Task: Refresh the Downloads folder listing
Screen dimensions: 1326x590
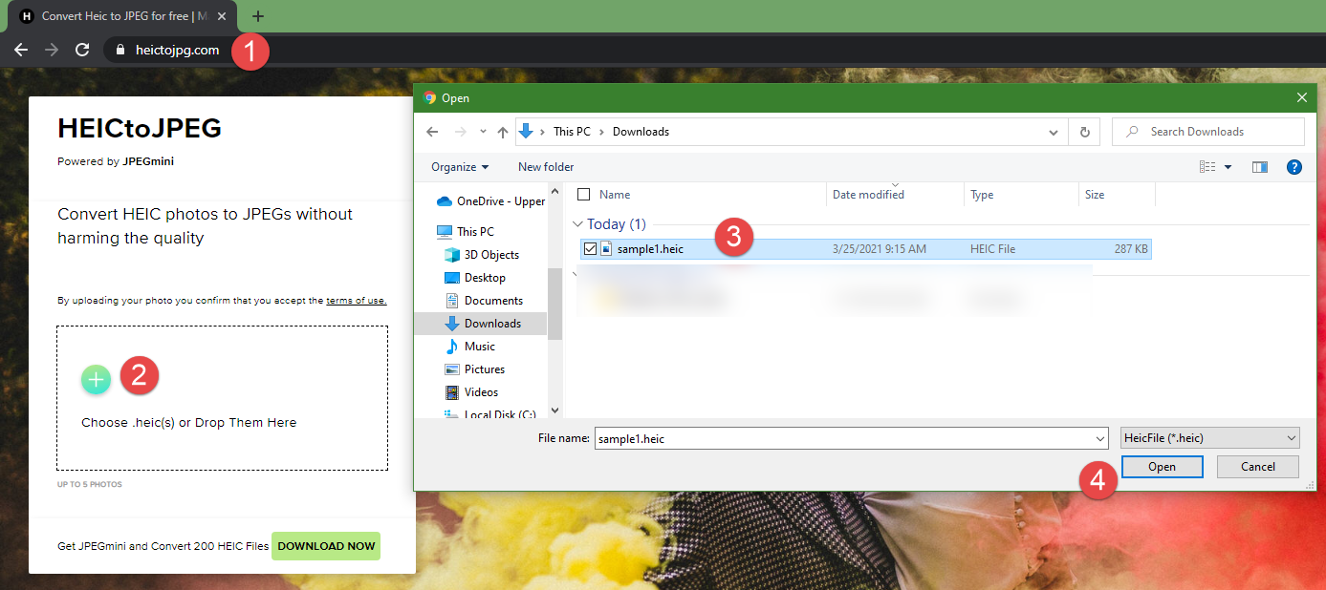Action: 1084,132
